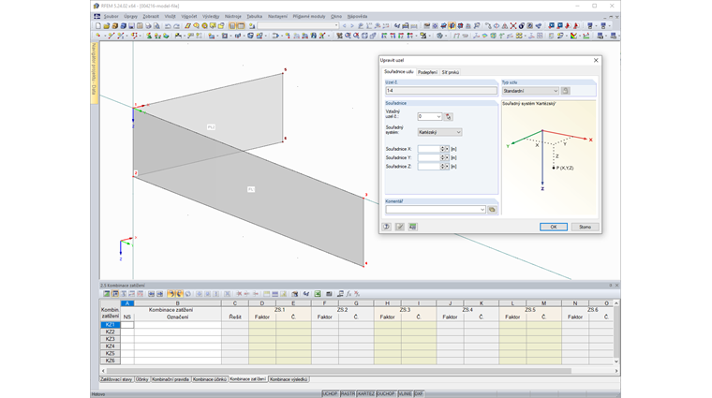Click the units and decimals icon in dialog footer
This screenshot has width=712, height=398.
412,227
